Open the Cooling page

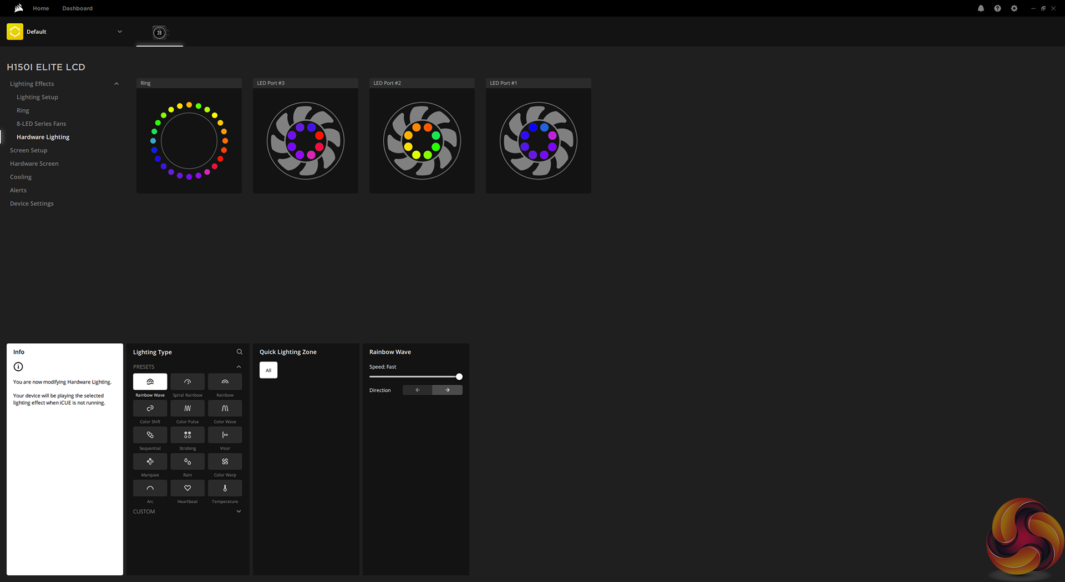point(21,177)
